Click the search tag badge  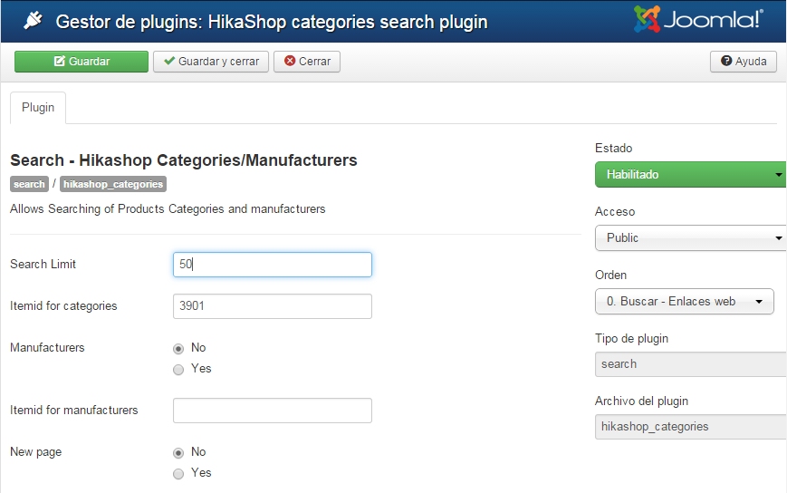[x=29, y=184]
